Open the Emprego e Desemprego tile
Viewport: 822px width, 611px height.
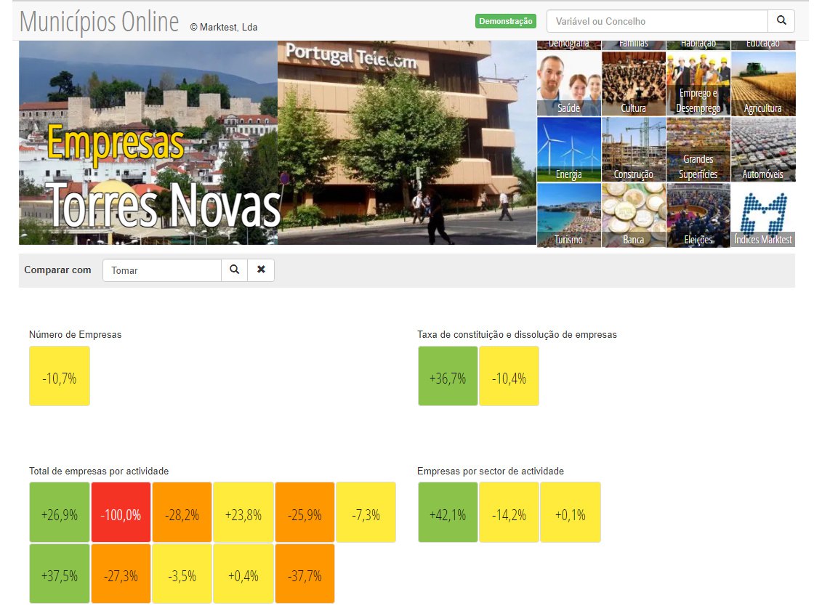(x=698, y=84)
